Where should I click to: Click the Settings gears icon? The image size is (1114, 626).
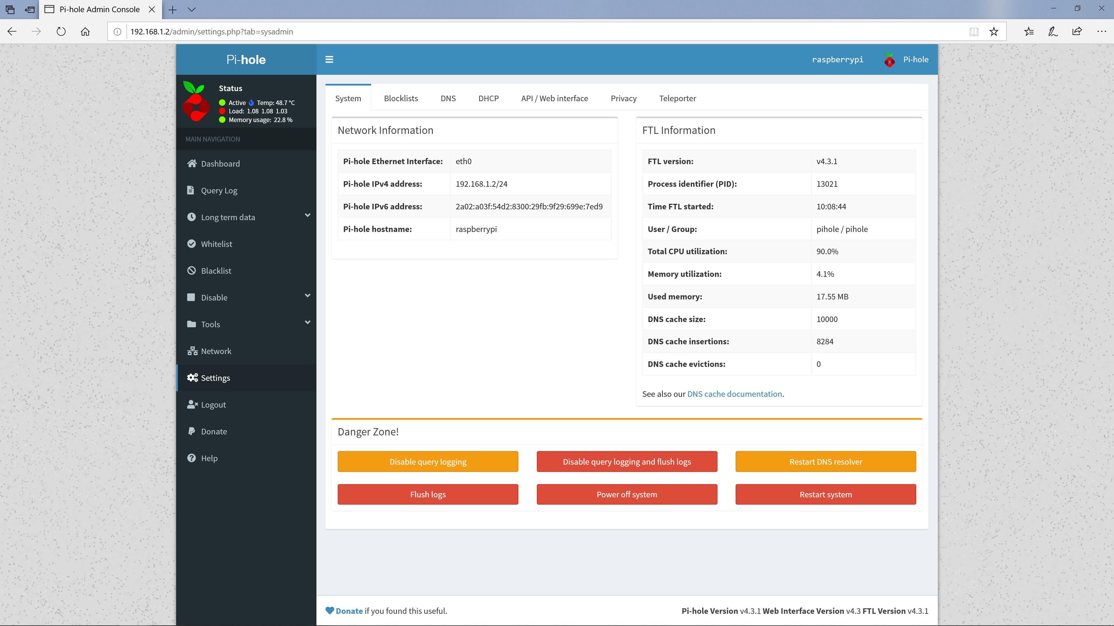pyautogui.click(x=193, y=378)
